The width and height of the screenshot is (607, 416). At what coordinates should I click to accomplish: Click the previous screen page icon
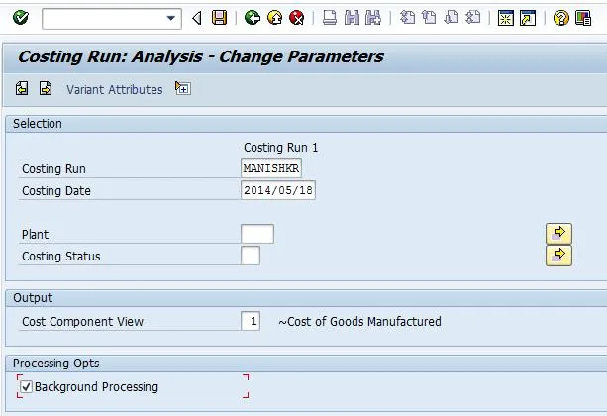(22, 89)
